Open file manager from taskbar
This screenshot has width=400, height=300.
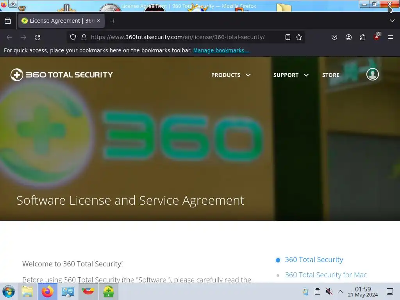coord(27,291)
